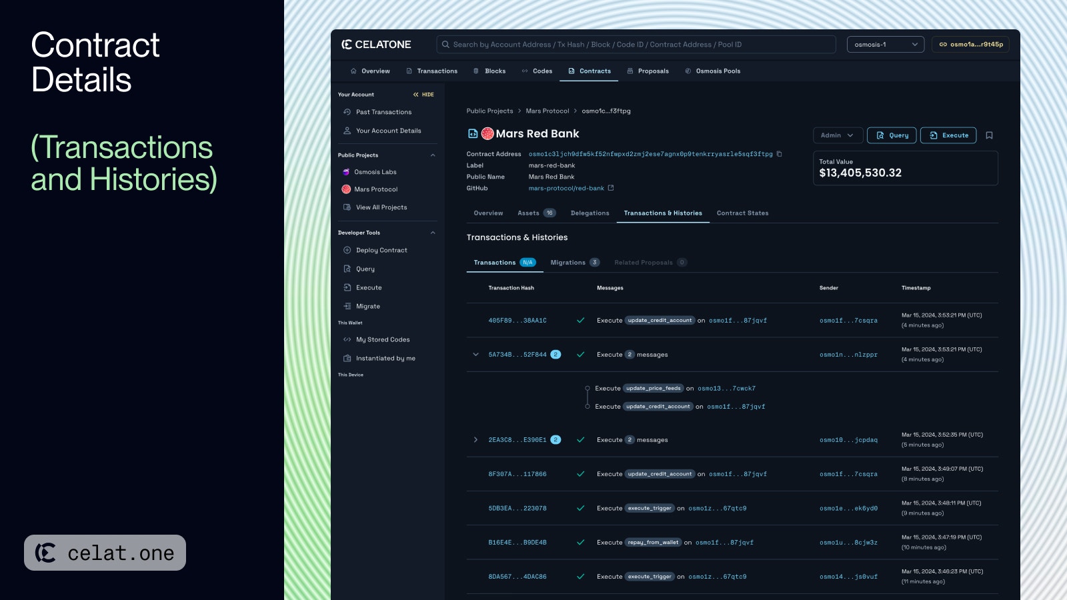Viewport: 1067px width, 600px height.
Task: Click Osmosis Pools icon in navigation
Action: (x=688, y=71)
